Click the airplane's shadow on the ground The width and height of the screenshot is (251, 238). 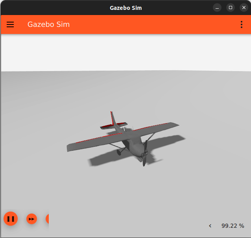tap(102, 160)
